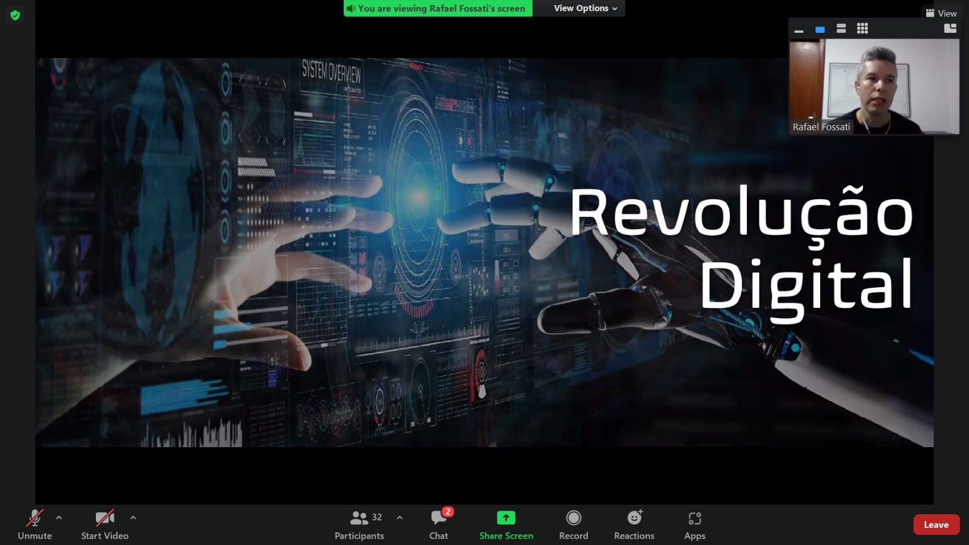Click the green Share Screen button

pos(506,524)
